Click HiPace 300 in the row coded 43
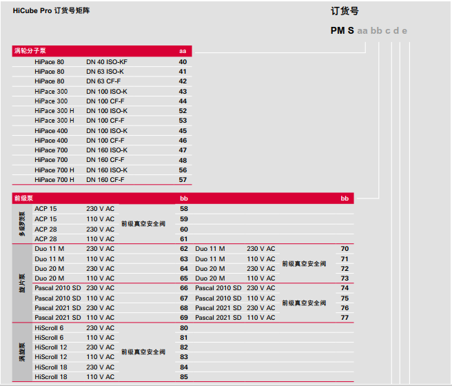Screen dimensions: 452x386 coord(51,92)
